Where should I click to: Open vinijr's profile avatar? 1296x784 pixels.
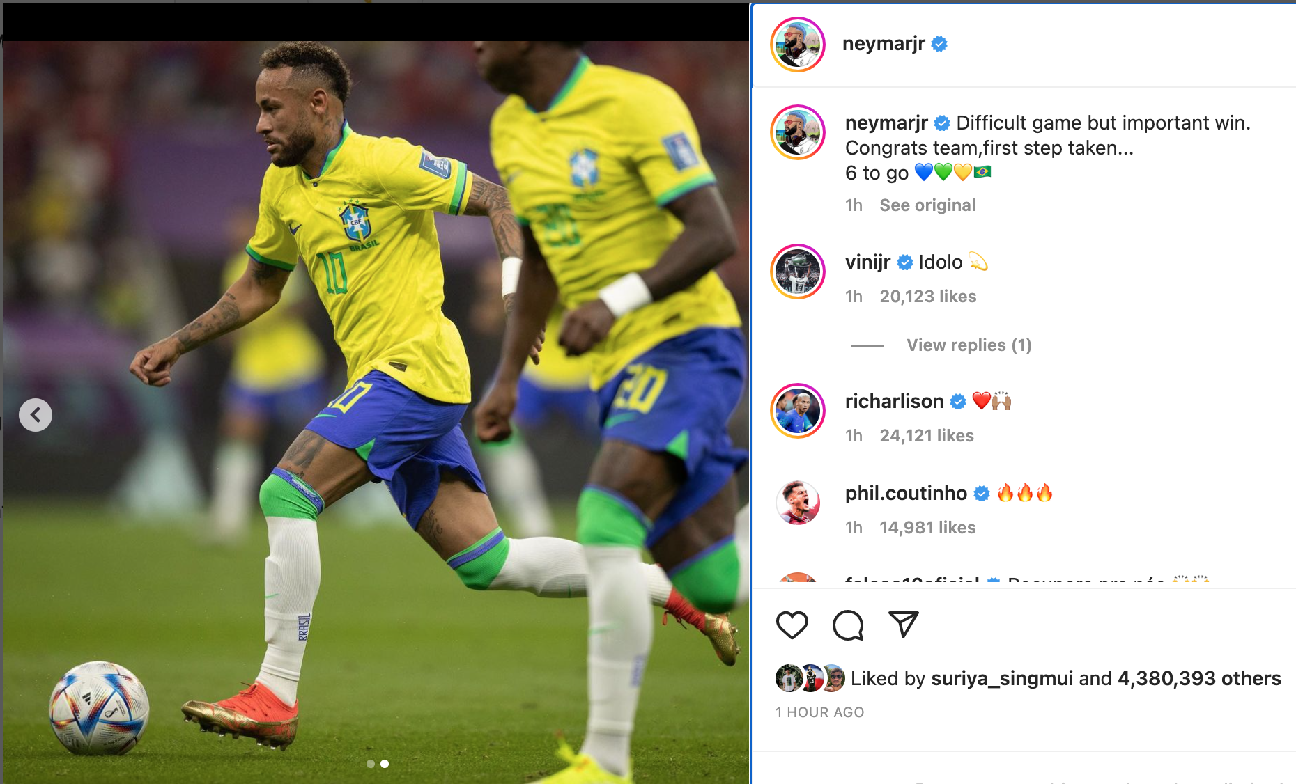coord(798,272)
